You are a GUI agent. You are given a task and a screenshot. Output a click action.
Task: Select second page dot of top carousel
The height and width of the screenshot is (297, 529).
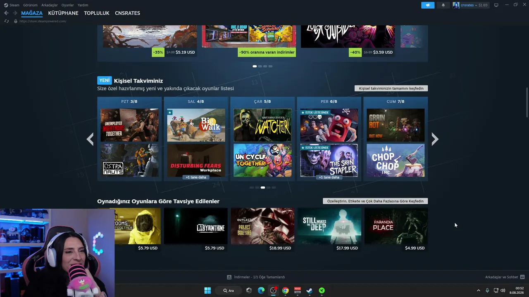[x=260, y=66]
